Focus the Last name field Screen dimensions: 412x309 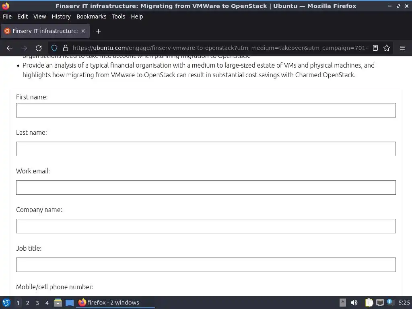pos(206,149)
